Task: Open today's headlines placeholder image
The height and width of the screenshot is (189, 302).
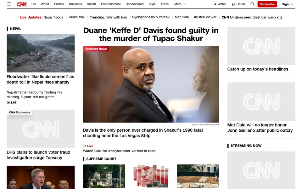Action: (261, 46)
